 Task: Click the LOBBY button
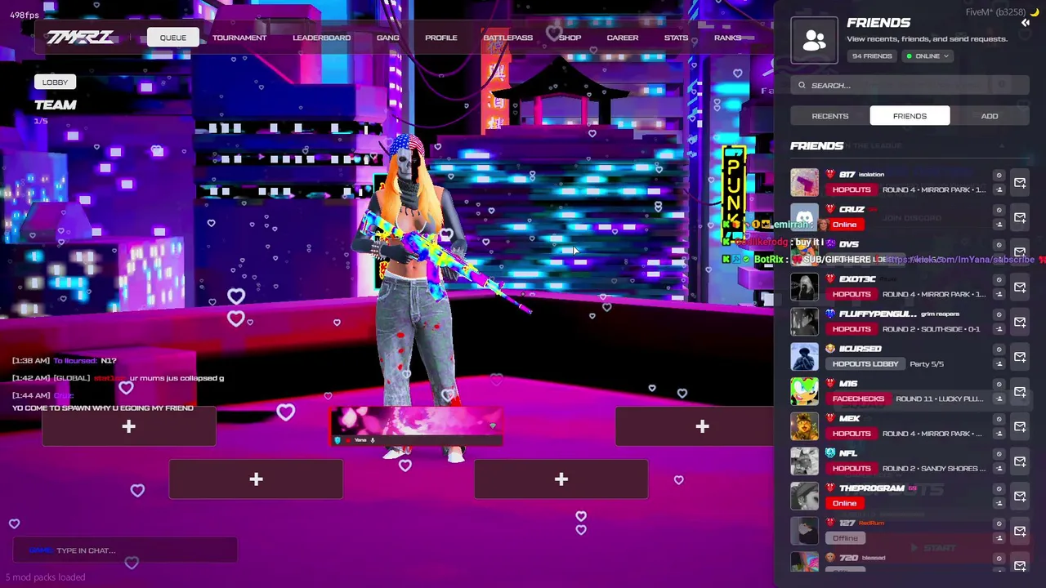(x=56, y=82)
